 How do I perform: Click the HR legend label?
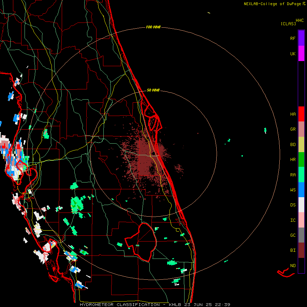pos(293,160)
